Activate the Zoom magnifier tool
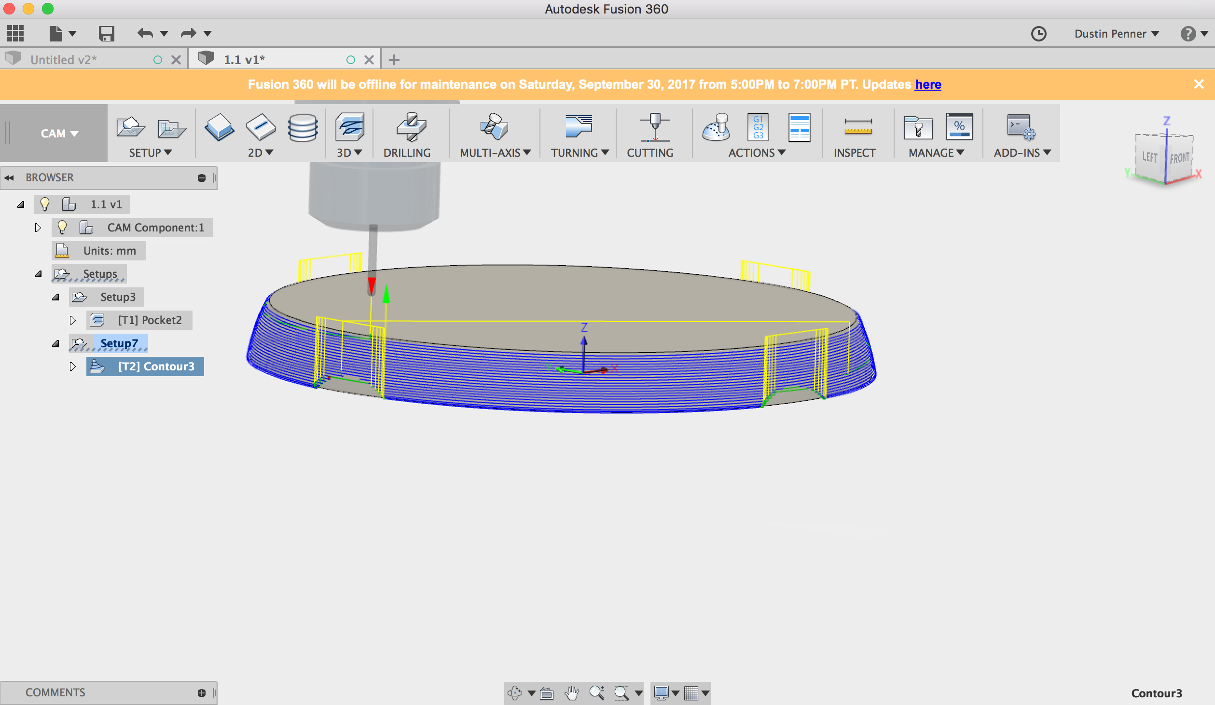 click(597, 693)
